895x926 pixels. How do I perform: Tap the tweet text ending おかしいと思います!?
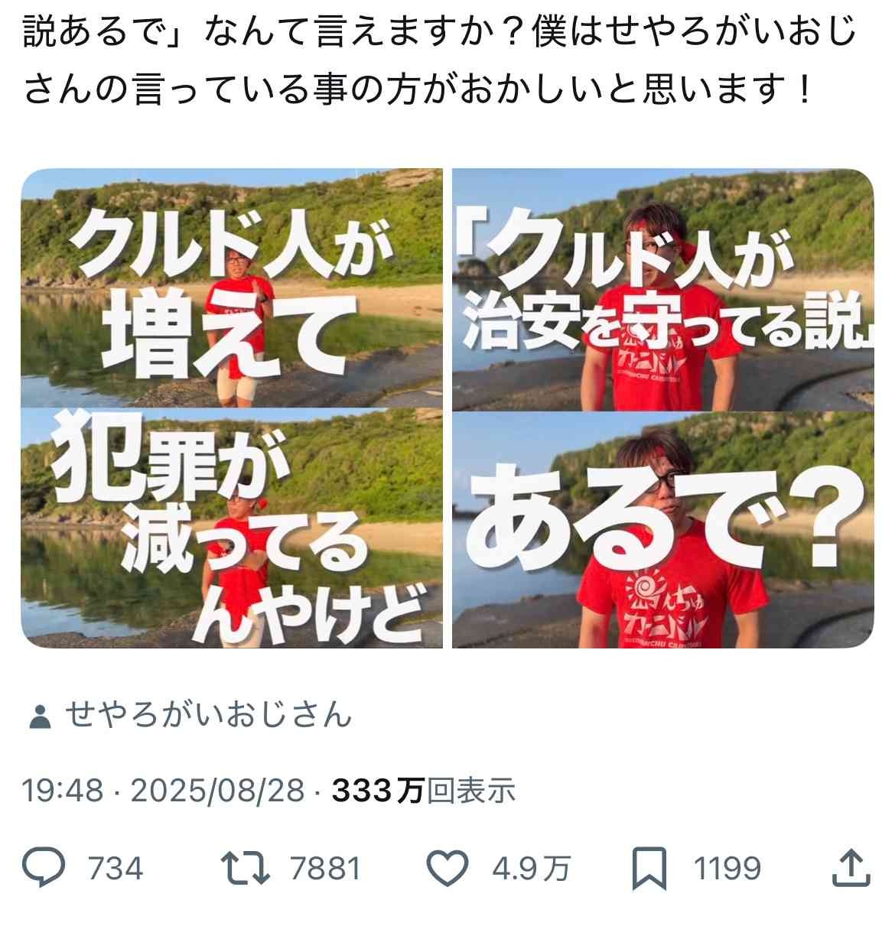coord(418,89)
